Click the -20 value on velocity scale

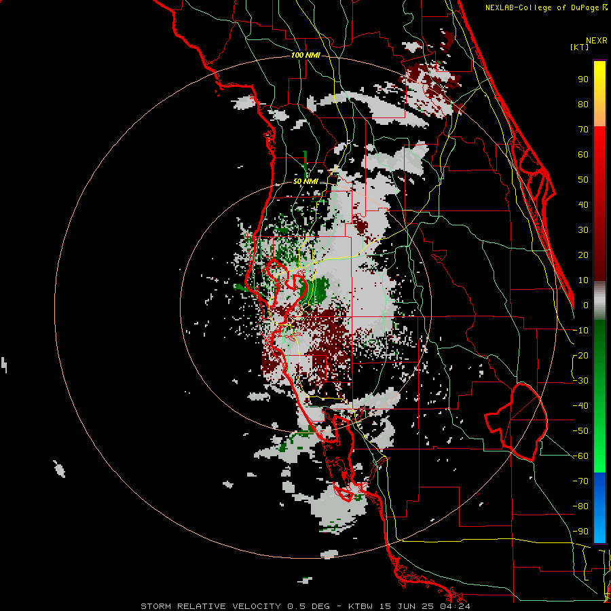[580, 356]
